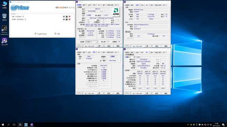Open taskbar search magnifier
The width and height of the screenshot is (227, 127).
(8, 125)
